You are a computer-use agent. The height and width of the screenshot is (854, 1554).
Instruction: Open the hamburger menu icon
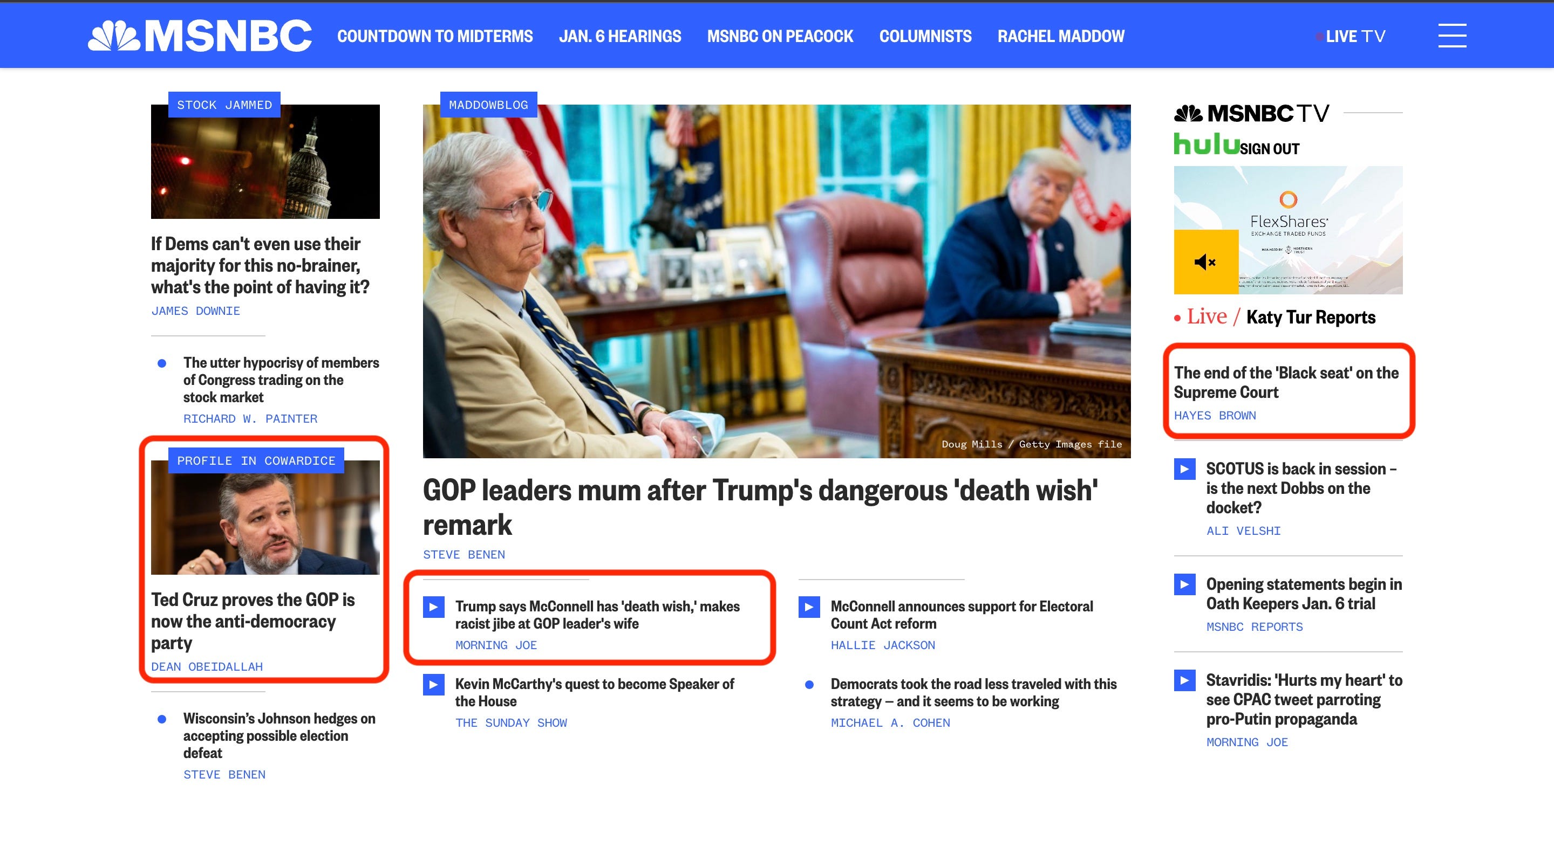[1452, 36]
